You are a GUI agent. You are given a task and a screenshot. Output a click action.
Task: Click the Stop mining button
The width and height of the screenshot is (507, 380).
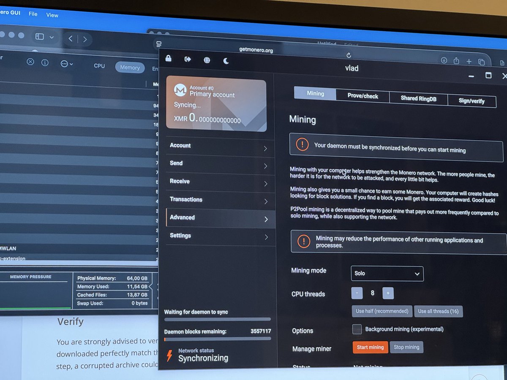[406, 347]
